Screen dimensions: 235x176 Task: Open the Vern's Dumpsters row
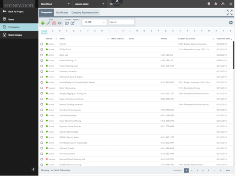136,154
